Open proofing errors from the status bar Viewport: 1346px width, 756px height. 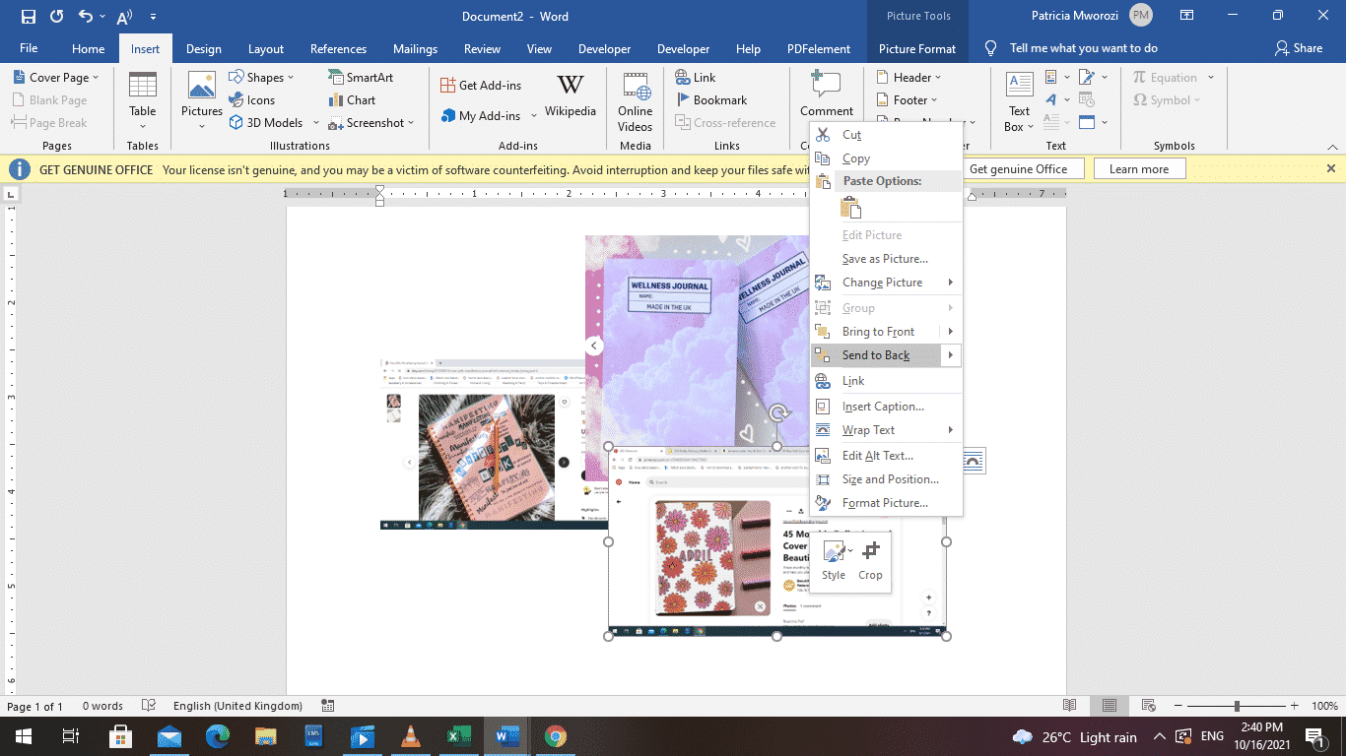(x=150, y=706)
